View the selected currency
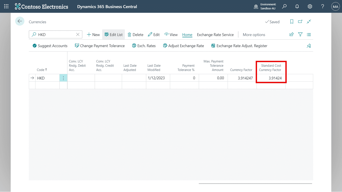This screenshot has height=192, width=342. [171, 35]
